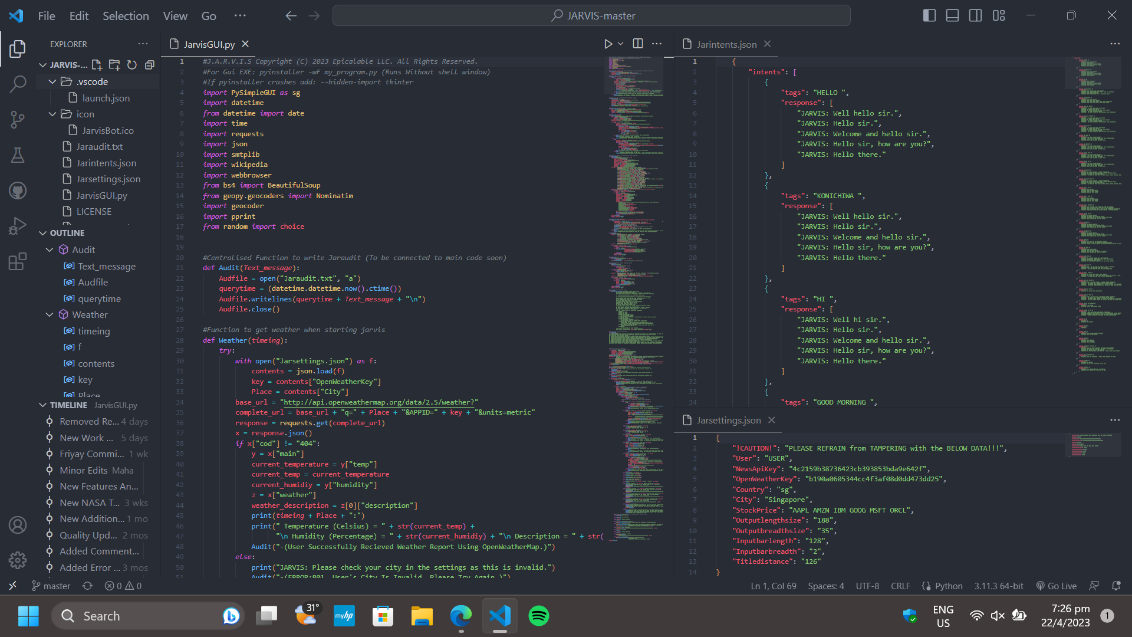This screenshot has width=1132, height=637.
Task: Toggle the bottom panel
Action: 952,16
